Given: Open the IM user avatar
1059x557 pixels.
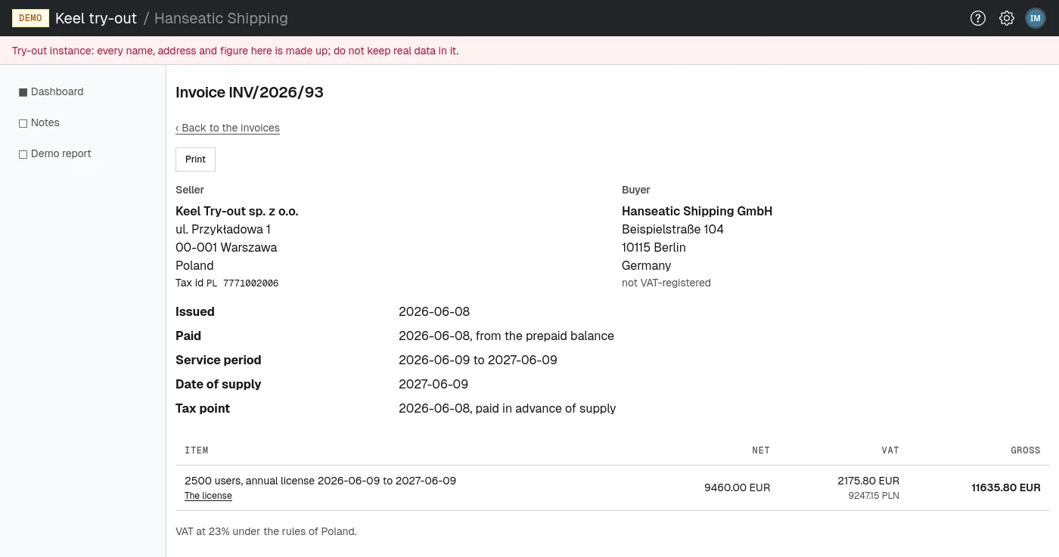Looking at the screenshot, I should (x=1035, y=18).
